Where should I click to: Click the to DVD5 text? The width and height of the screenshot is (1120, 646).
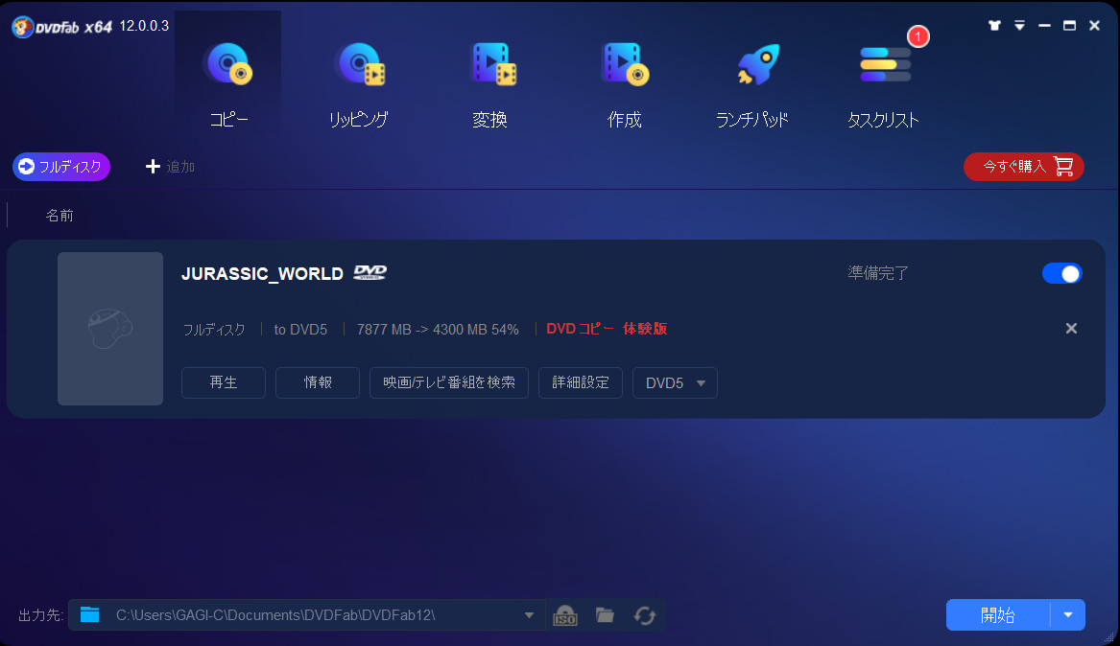point(300,330)
